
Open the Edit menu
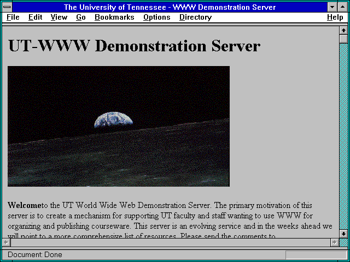(35, 17)
